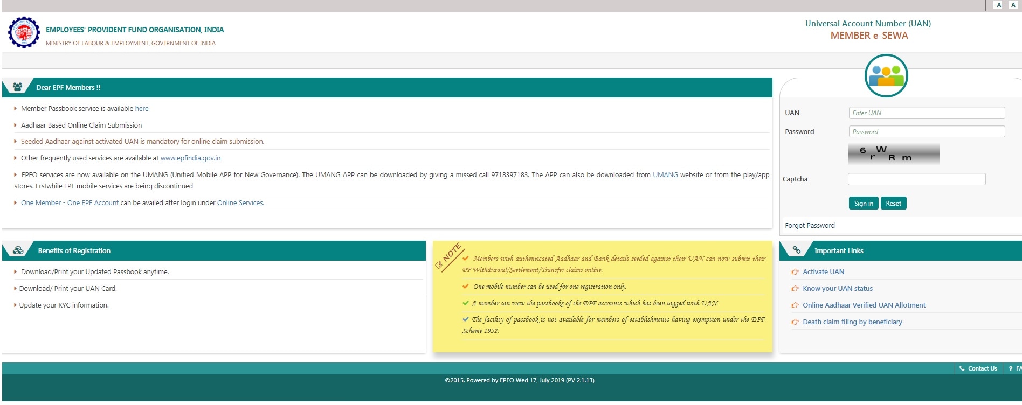The width and height of the screenshot is (1022, 405).
Task: Open the www.epfindia.gov.in link
Action: [x=190, y=158]
